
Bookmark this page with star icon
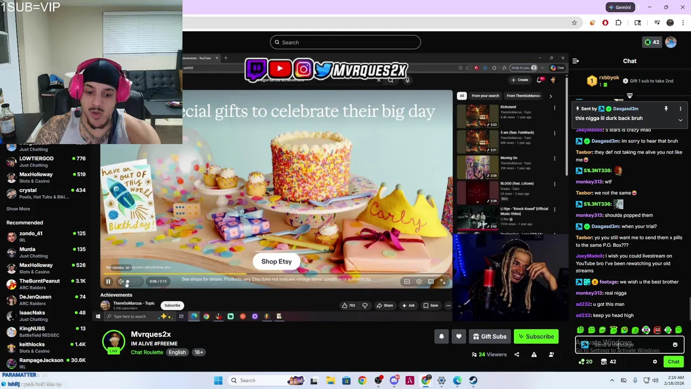point(574,23)
